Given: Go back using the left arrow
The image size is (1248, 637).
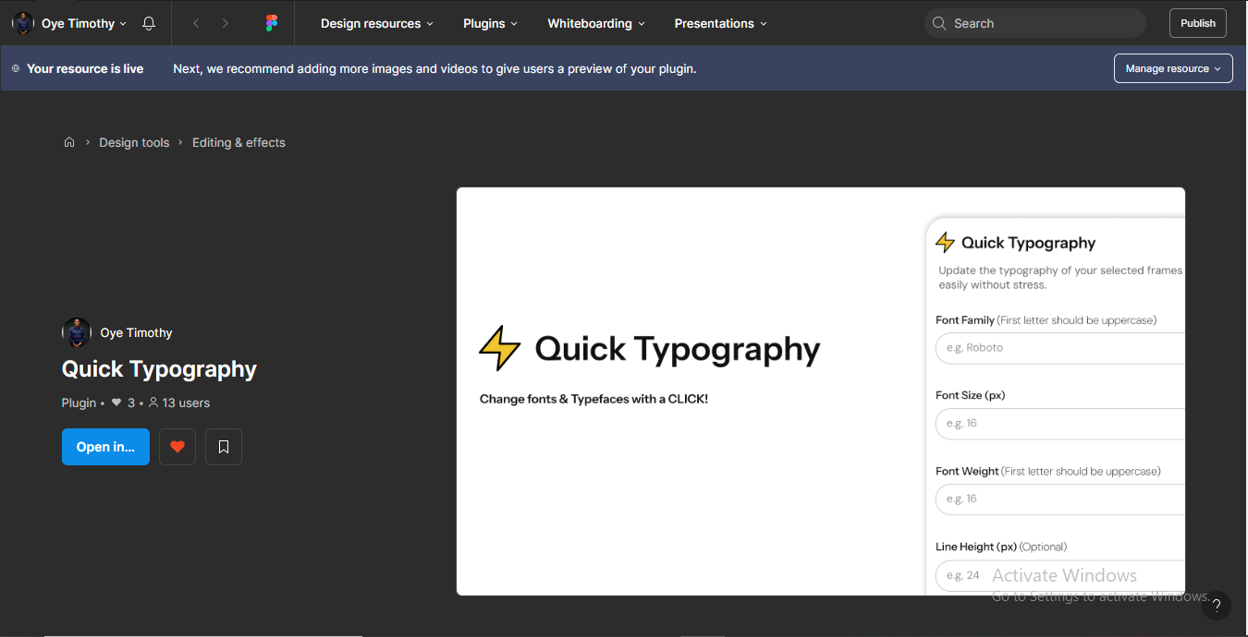Looking at the screenshot, I should (196, 23).
